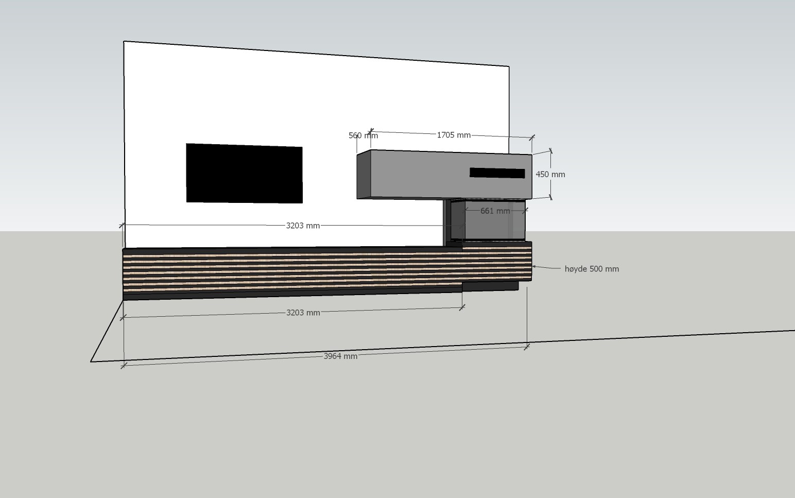
Task: Click the 1705 mm dimension label
Action: click(x=453, y=135)
